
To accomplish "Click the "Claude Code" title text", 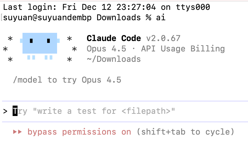I will click(x=114, y=39).
